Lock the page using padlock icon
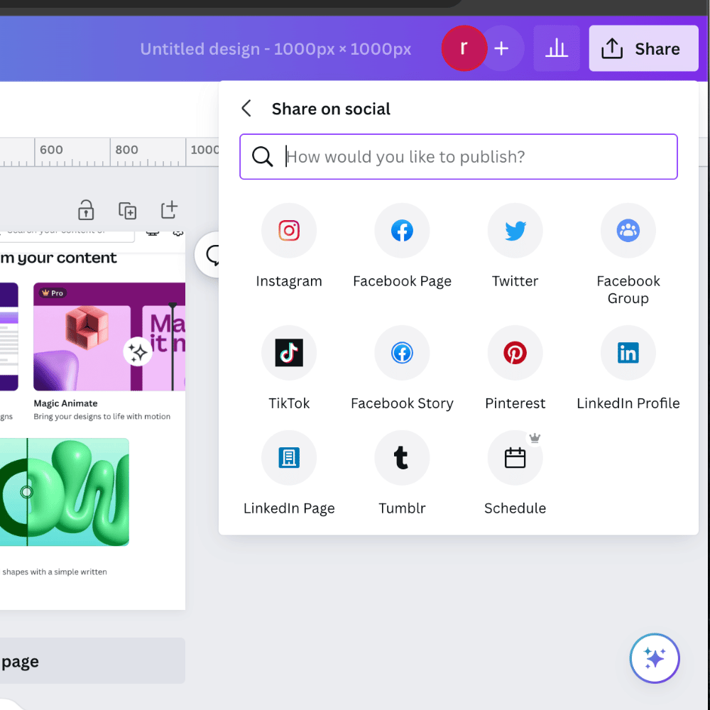This screenshot has width=710, height=710. tap(86, 210)
